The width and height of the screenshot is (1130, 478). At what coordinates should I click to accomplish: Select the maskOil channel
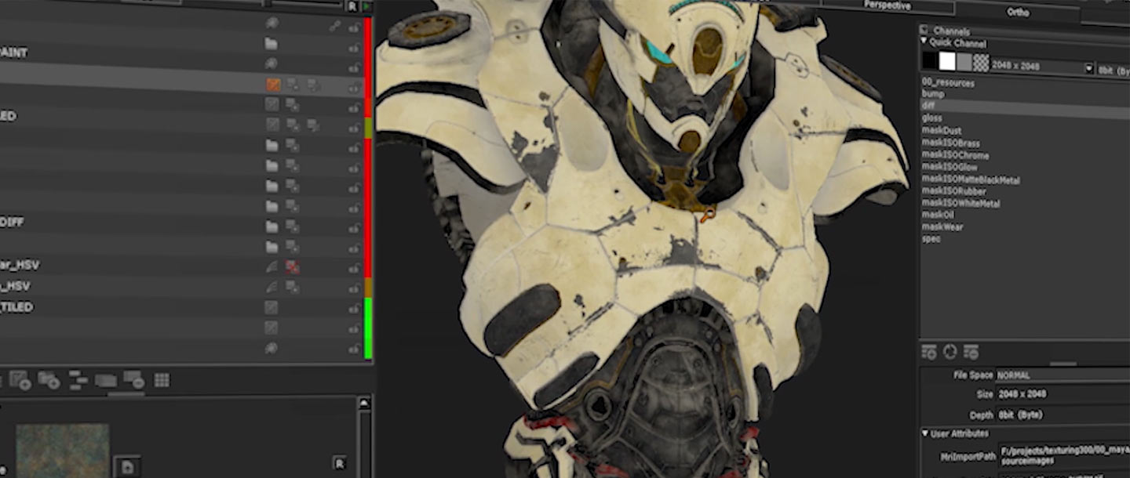point(937,215)
